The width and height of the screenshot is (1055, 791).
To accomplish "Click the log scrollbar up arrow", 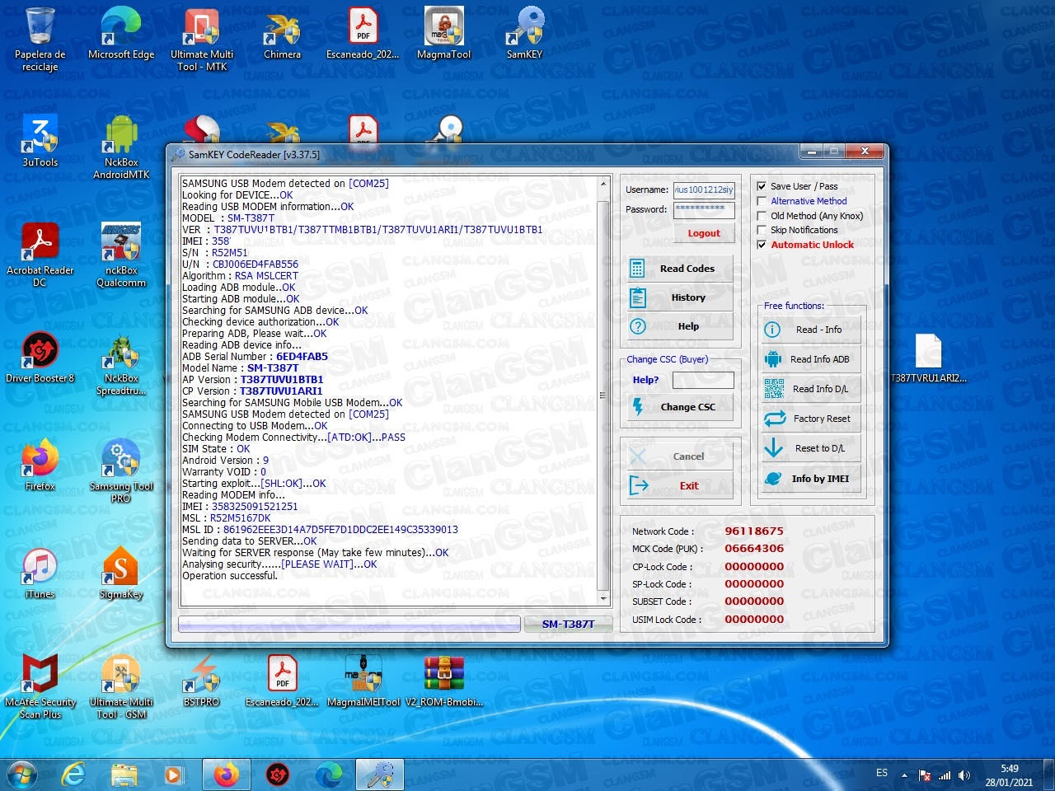I will (x=603, y=183).
